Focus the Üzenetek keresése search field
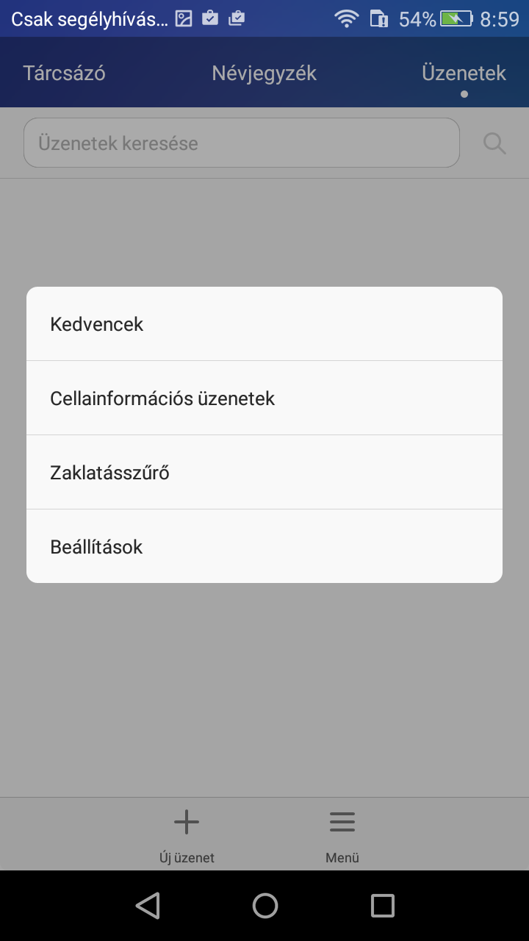 [x=241, y=143]
